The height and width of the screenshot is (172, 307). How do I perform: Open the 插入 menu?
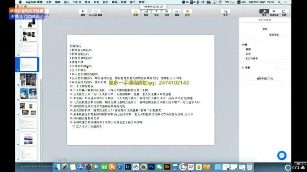click(67, 2)
